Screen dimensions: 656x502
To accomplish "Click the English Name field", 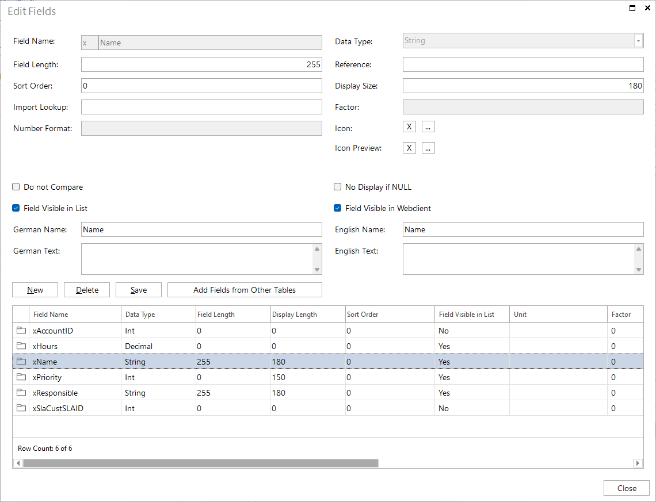I will pos(523,229).
